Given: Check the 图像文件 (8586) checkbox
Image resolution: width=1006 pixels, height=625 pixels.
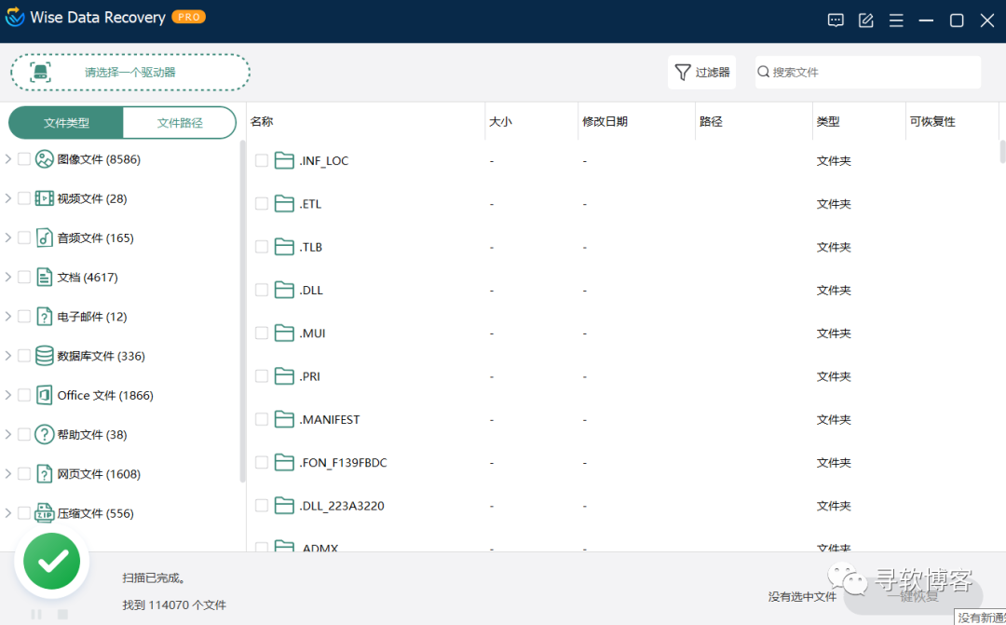Looking at the screenshot, I should point(24,158).
